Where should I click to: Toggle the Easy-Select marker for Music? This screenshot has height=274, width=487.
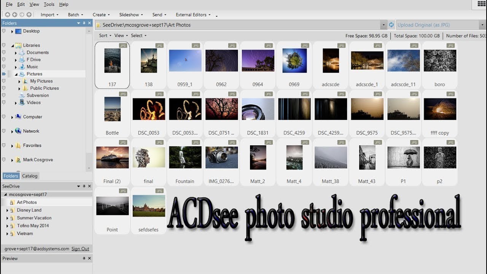coord(4,67)
